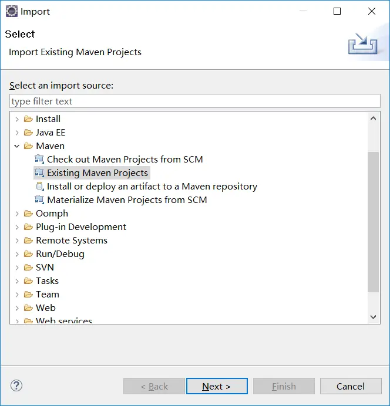The height and width of the screenshot is (406, 390).
Task: Maximize the Import dialog window
Action: [337, 11]
